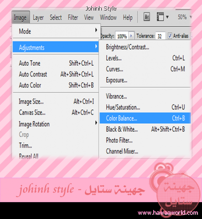Click the view extras filmstrip icon
Image resolution: width=202 pixels, height=219 pixels.
click(160, 17)
